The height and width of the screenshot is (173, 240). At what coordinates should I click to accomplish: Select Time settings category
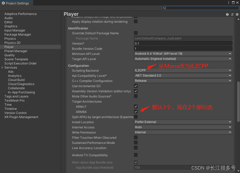tap(8, 105)
